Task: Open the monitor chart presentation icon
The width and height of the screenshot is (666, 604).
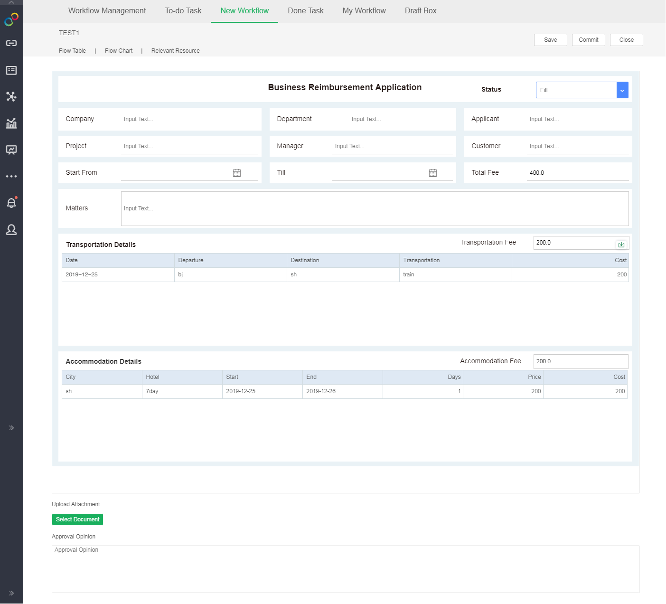Action: 11,150
